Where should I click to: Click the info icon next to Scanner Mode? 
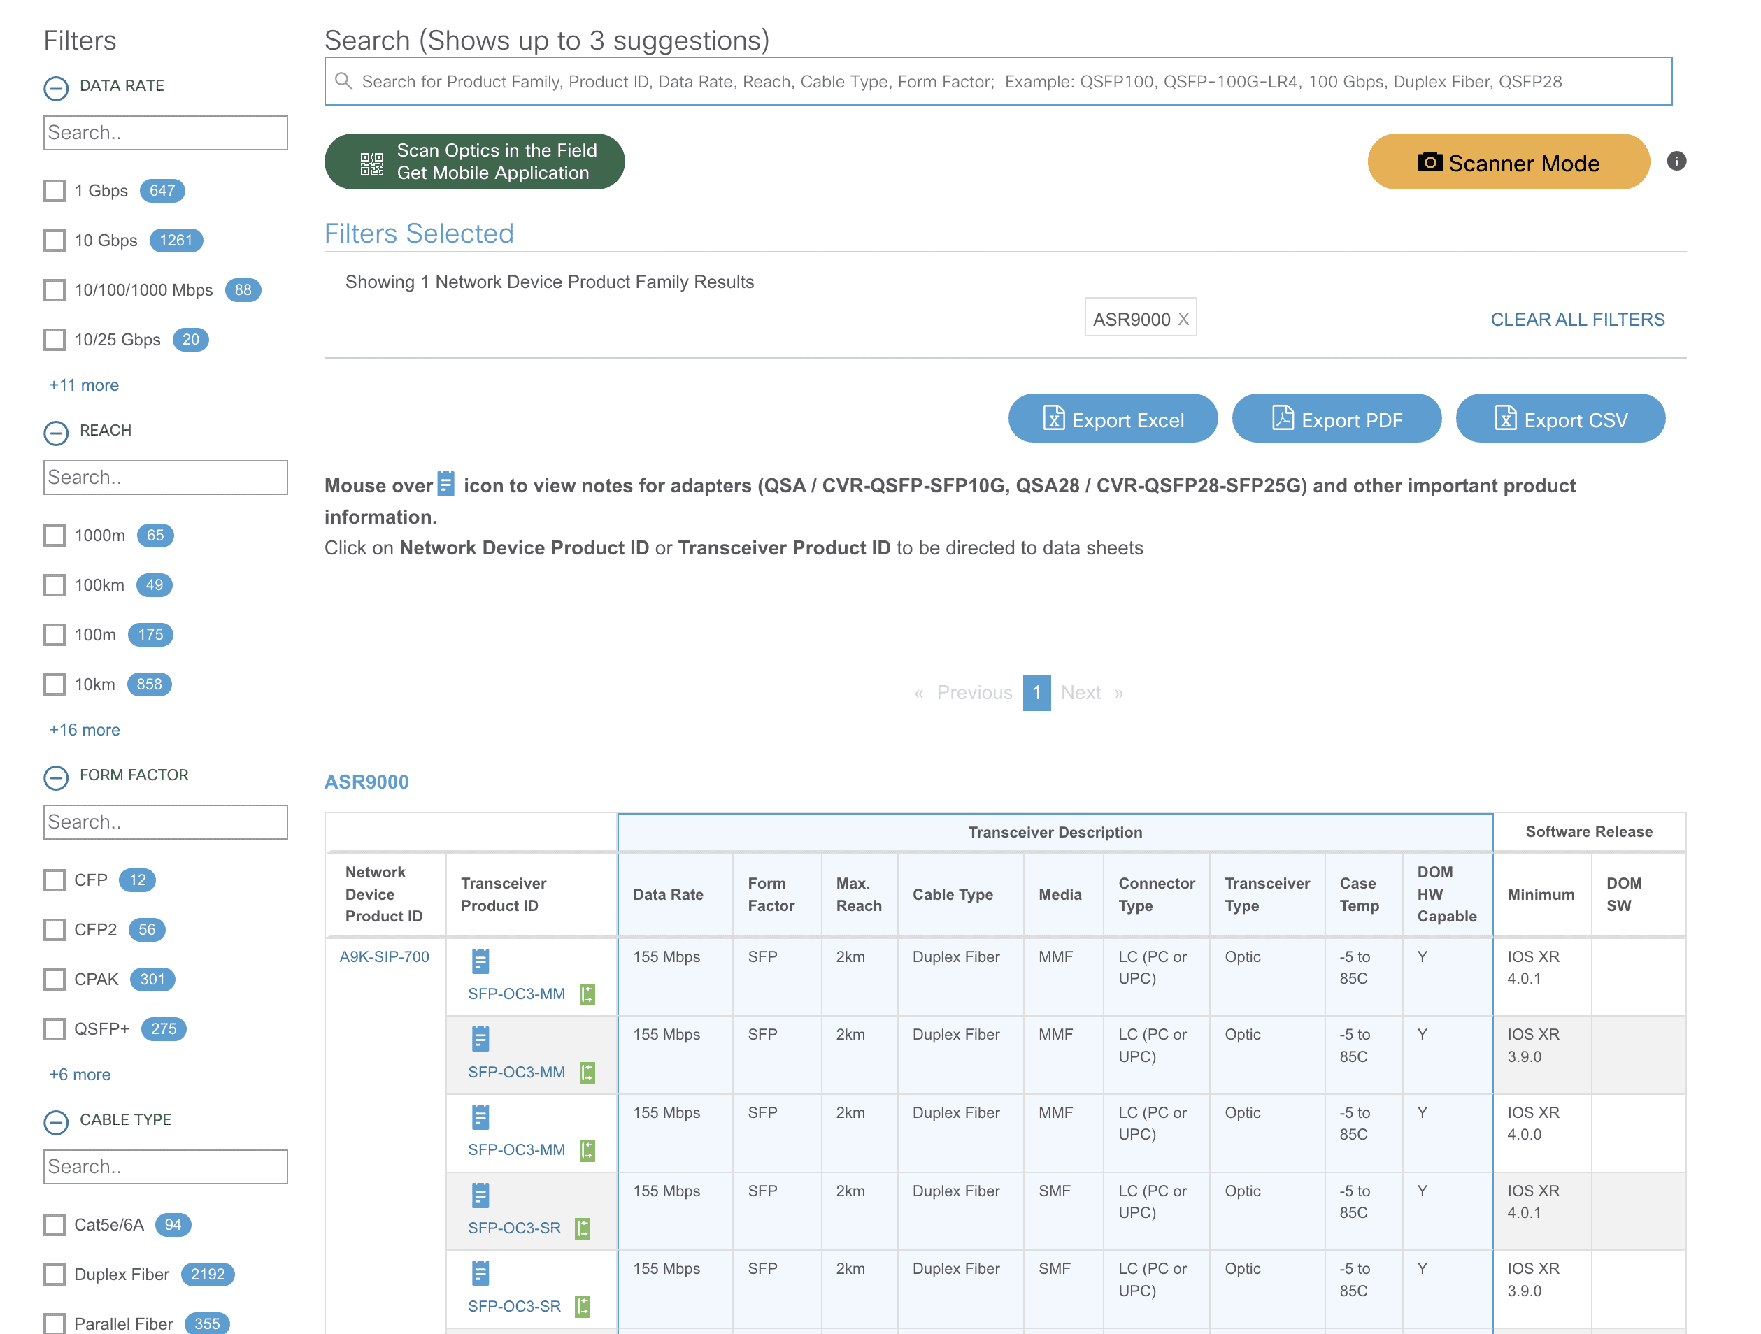1676,162
